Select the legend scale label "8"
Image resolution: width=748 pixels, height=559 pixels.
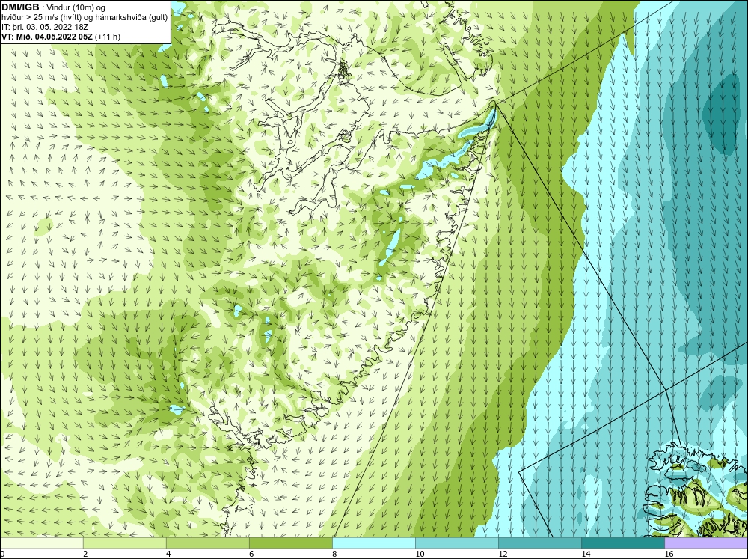(x=334, y=554)
